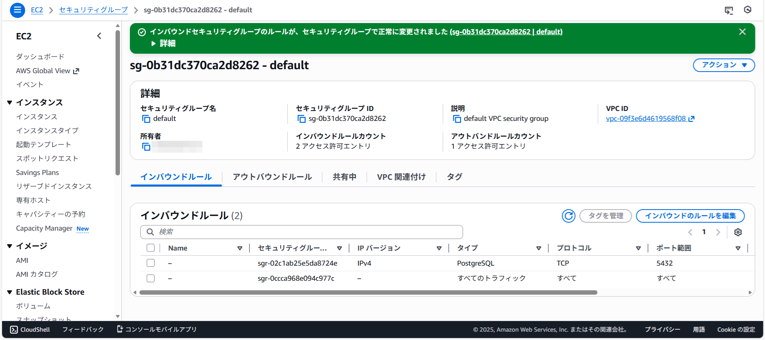
Task: Switch to the アウトバウンドルール tab
Action: tap(272, 177)
